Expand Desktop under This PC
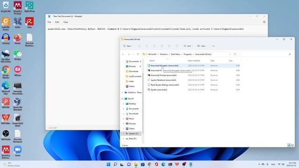299x168 pixels. [x=123, y=104]
